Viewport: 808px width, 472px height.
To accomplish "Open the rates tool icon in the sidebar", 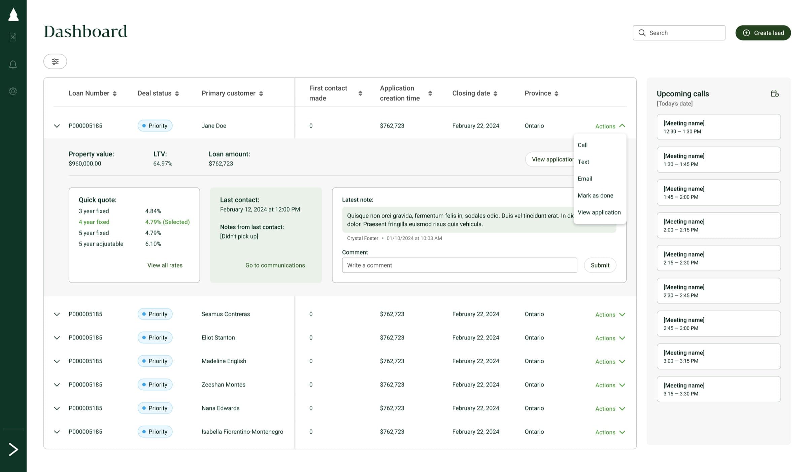I will tap(13, 37).
